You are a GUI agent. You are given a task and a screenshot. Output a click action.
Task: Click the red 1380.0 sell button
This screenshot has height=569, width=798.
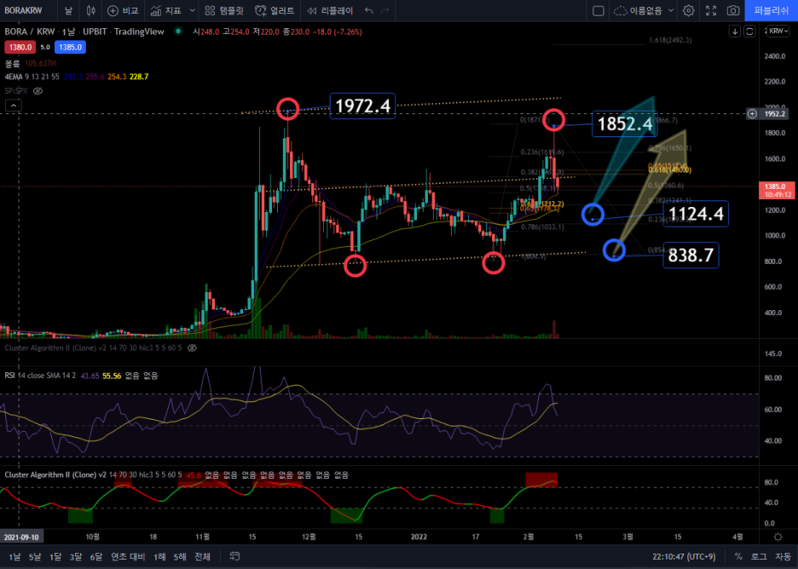point(20,48)
